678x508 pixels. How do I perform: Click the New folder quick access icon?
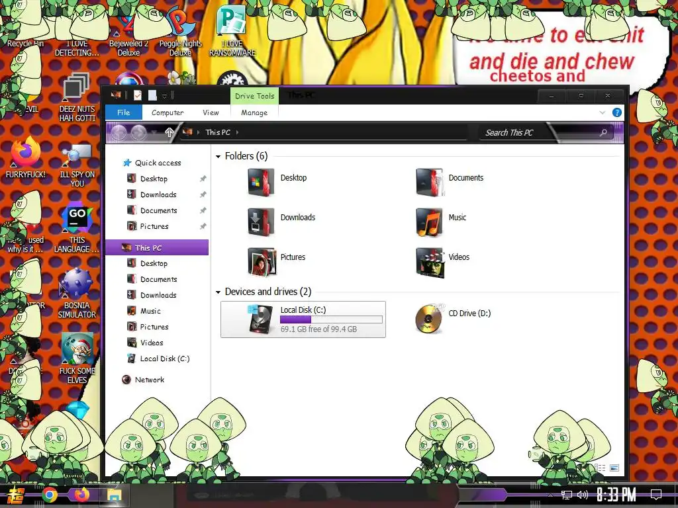point(152,95)
